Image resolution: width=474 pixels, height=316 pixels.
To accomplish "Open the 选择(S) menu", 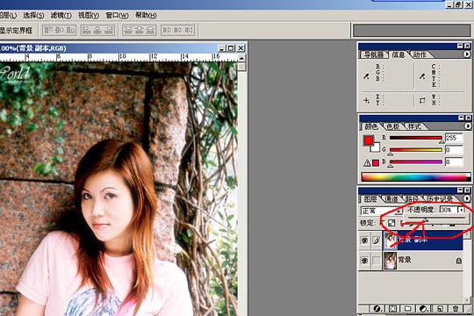I will coord(33,15).
